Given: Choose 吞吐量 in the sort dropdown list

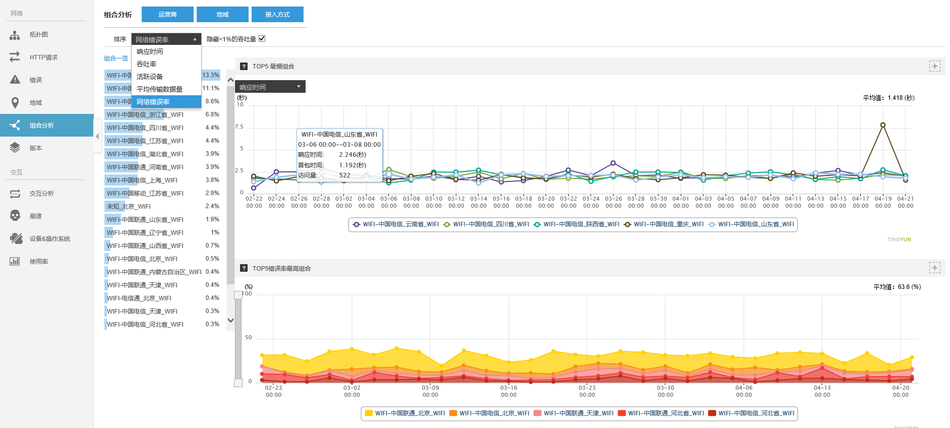Looking at the screenshot, I should [147, 64].
